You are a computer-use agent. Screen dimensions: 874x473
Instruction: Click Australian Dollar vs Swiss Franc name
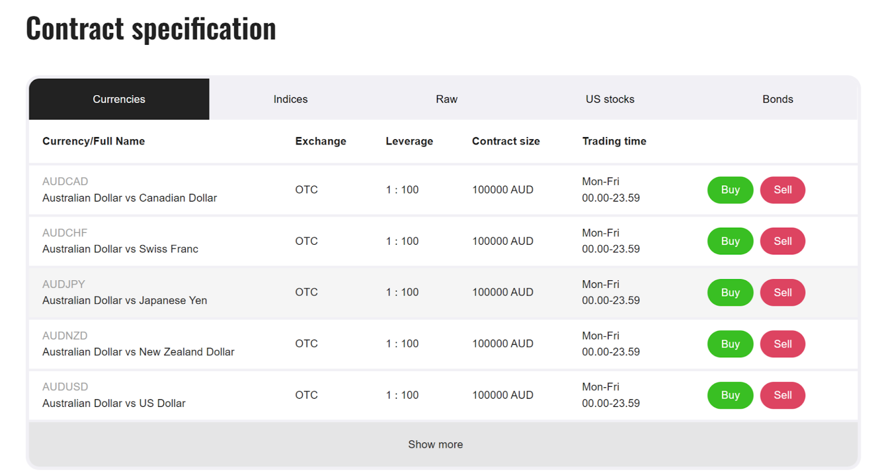pyautogui.click(x=120, y=249)
